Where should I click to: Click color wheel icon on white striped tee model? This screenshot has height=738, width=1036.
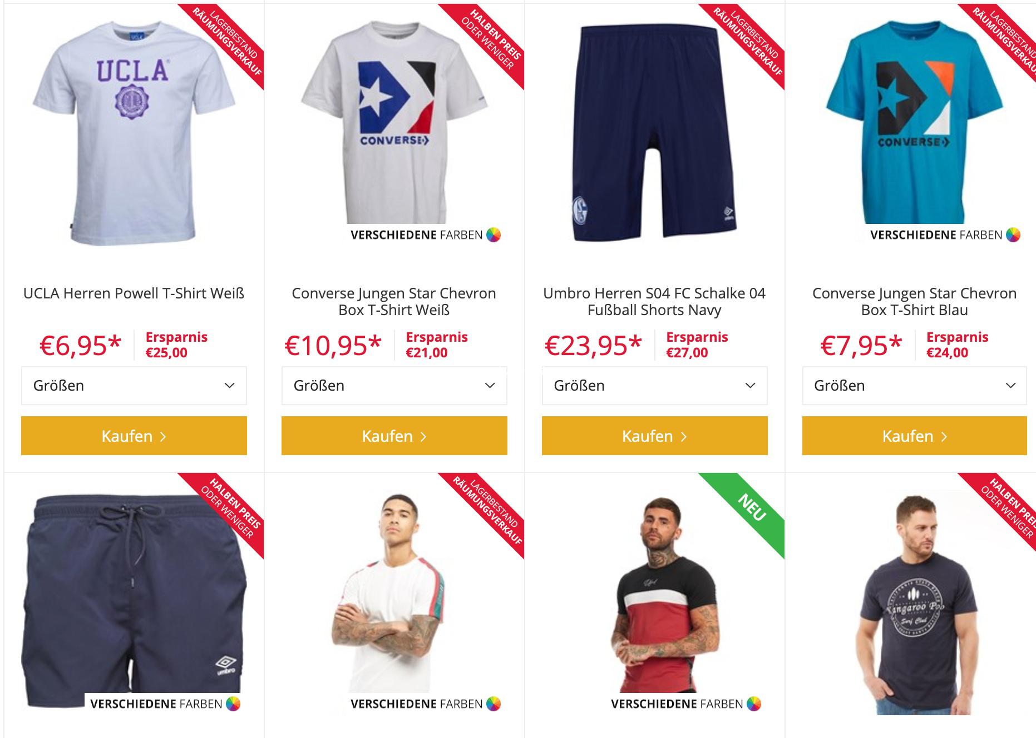[x=494, y=704]
